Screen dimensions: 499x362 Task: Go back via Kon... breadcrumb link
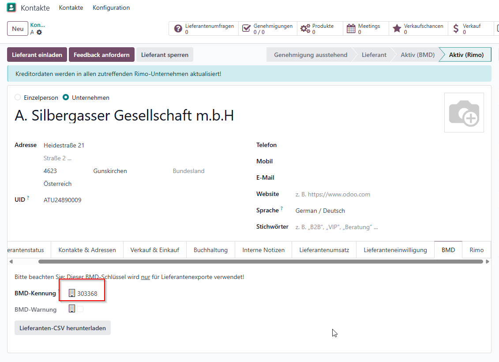tap(38, 25)
